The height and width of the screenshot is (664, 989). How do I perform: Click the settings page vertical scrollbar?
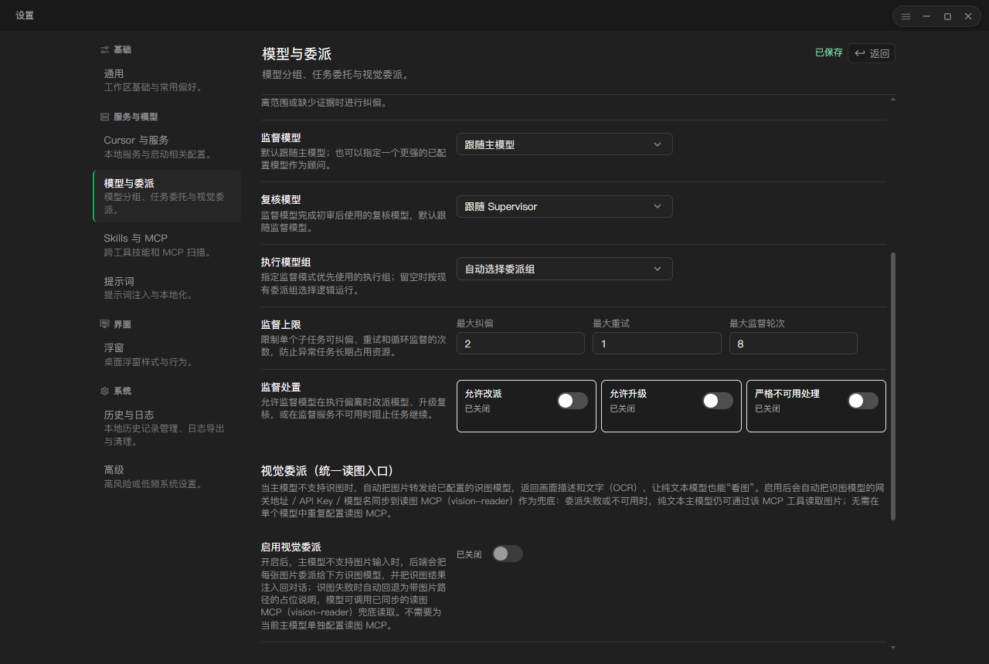click(x=893, y=386)
